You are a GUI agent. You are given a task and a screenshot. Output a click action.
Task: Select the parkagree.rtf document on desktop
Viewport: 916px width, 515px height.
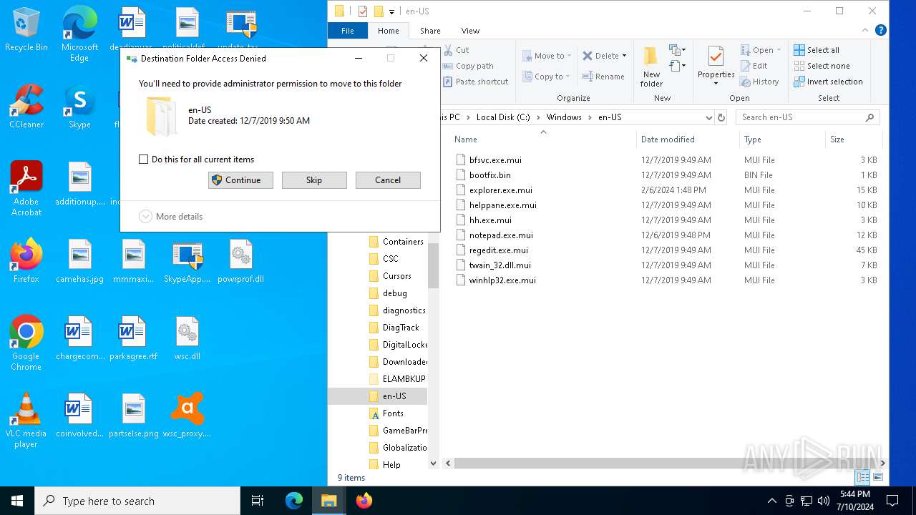click(x=133, y=338)
